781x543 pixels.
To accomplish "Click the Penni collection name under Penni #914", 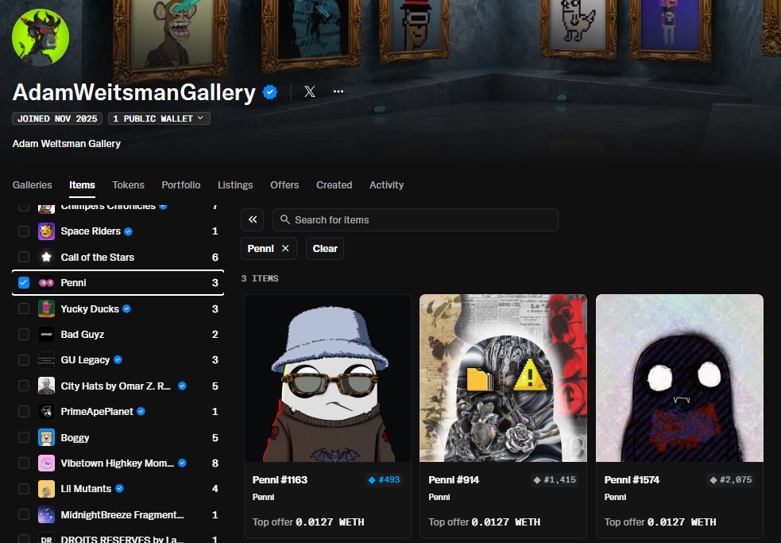I will click(439, 497).
